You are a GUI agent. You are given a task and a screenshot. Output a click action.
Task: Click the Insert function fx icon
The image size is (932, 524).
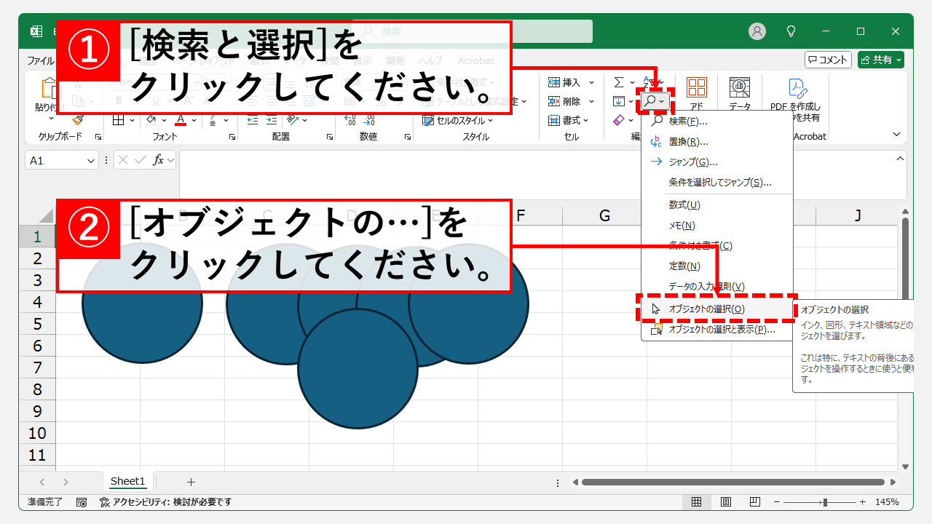tap(158, 160)
